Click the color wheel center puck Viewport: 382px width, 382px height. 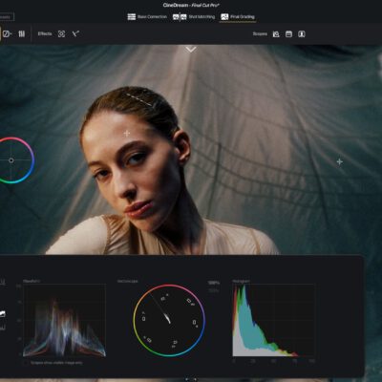tap(11, 160)
